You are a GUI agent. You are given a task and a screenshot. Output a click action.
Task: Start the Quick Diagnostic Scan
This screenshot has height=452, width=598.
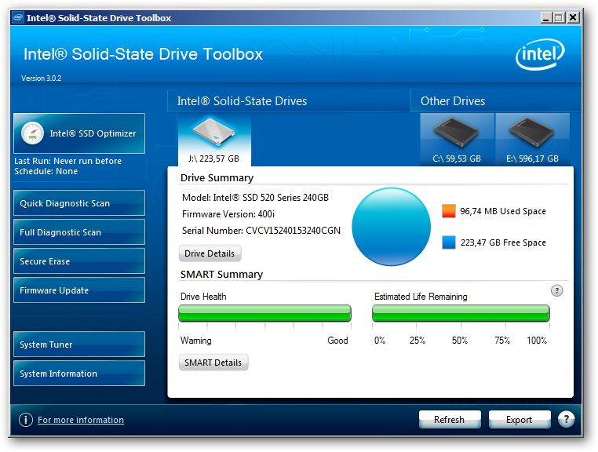point(79,203)
